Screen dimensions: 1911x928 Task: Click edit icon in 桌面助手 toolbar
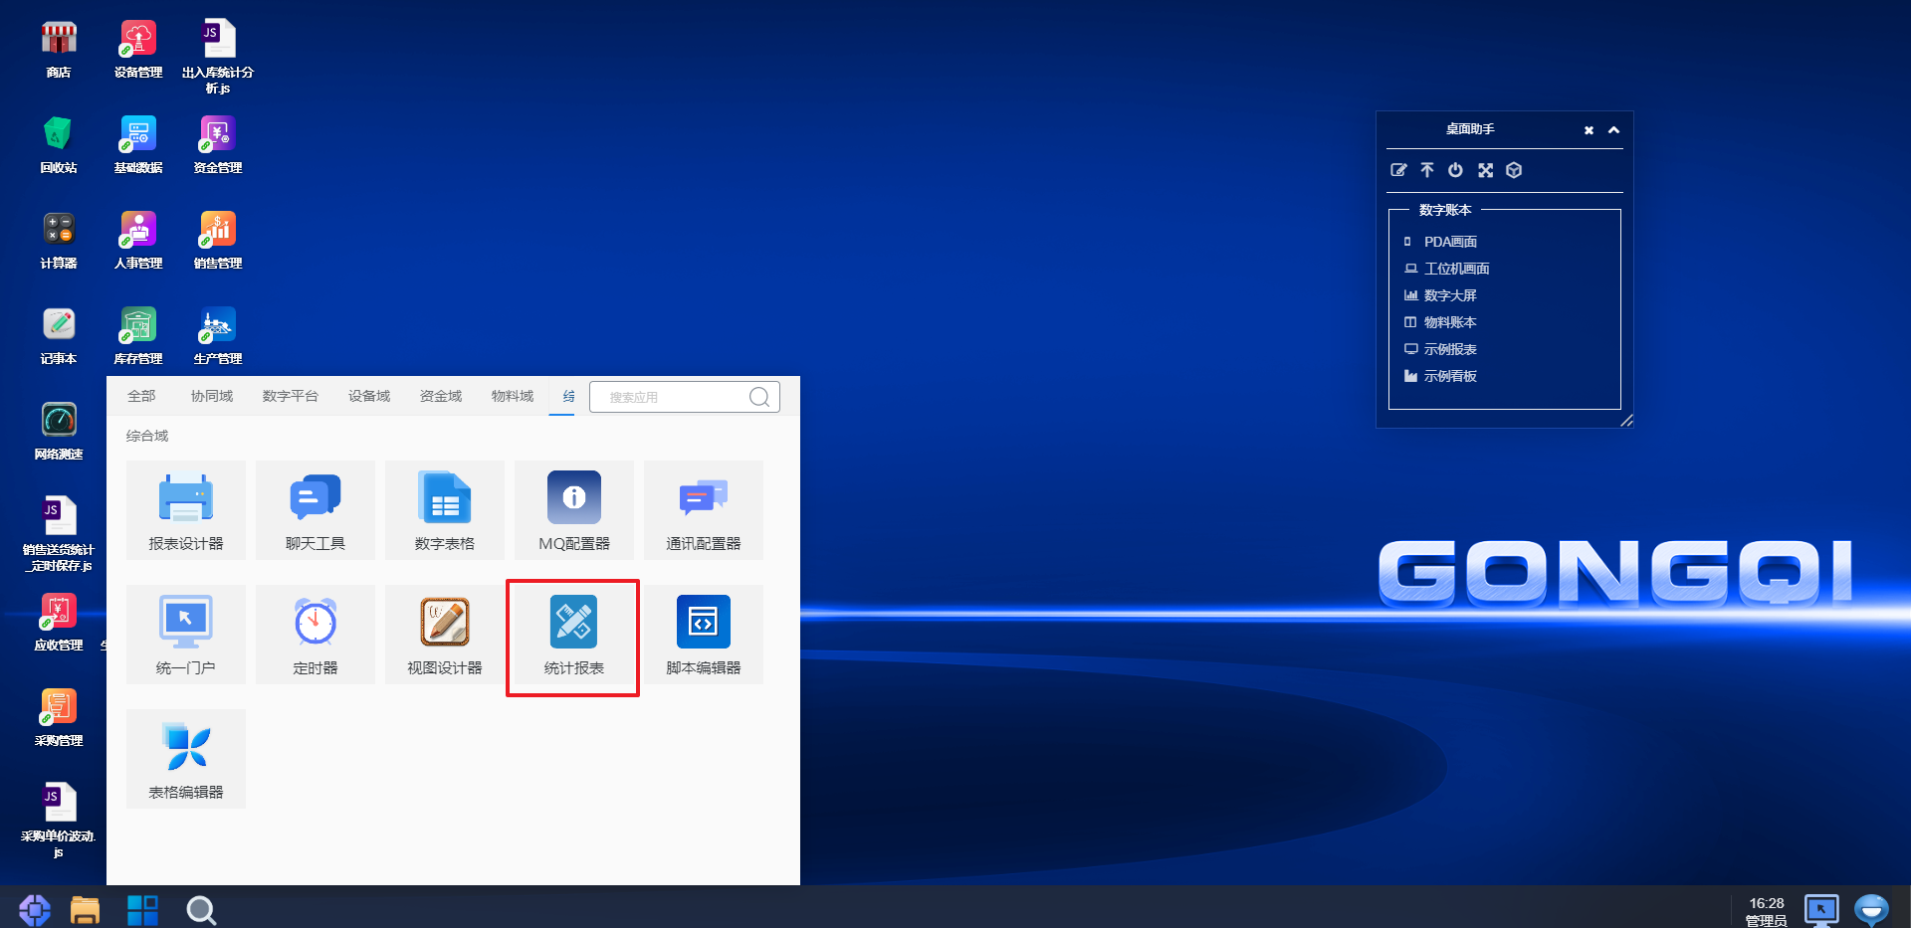coord(1398,170)
